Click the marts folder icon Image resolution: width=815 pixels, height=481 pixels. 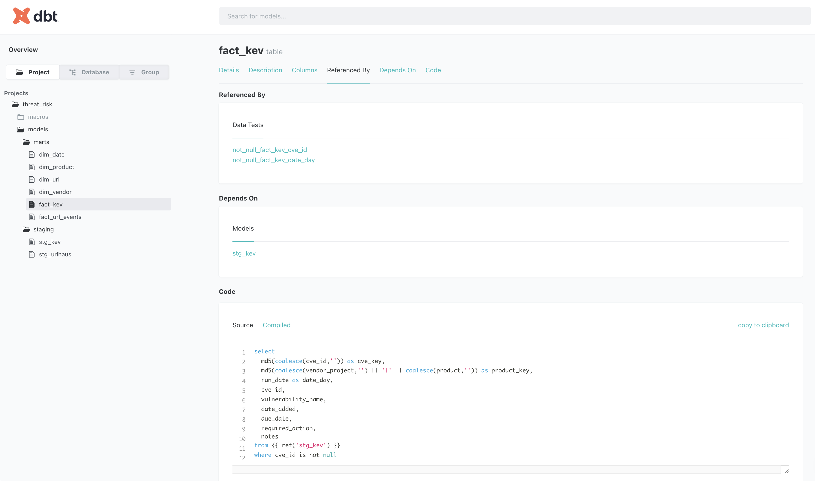click(26, 142)
